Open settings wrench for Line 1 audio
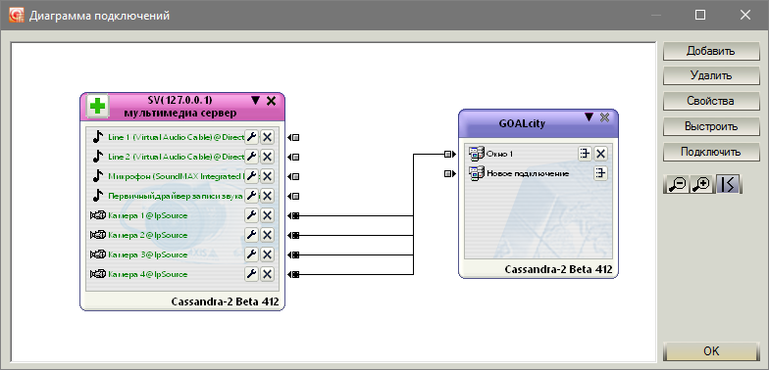 pos(251,137)
